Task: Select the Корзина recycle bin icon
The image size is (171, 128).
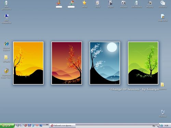Action: pyautogui.click(x=163, y=113)
